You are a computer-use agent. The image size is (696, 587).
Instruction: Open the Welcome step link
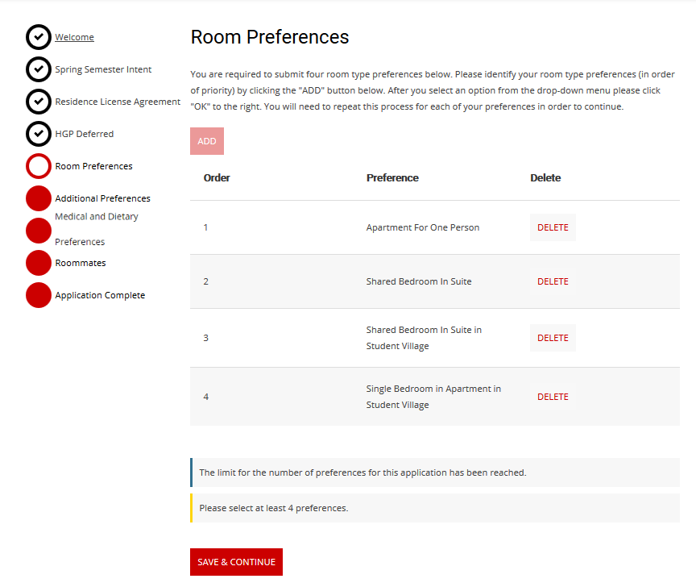pyautogui.click(x=74, y=37)
